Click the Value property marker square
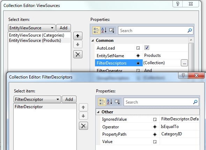Image resolution: width=206 pixels, height=150 pixels. coord(155,142)
